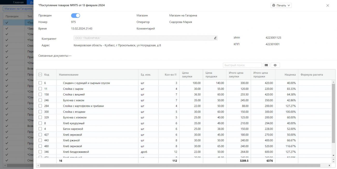Click the barcode scanner icon
The width and height of the screenshot is (337, 169).
pos(266,65)
